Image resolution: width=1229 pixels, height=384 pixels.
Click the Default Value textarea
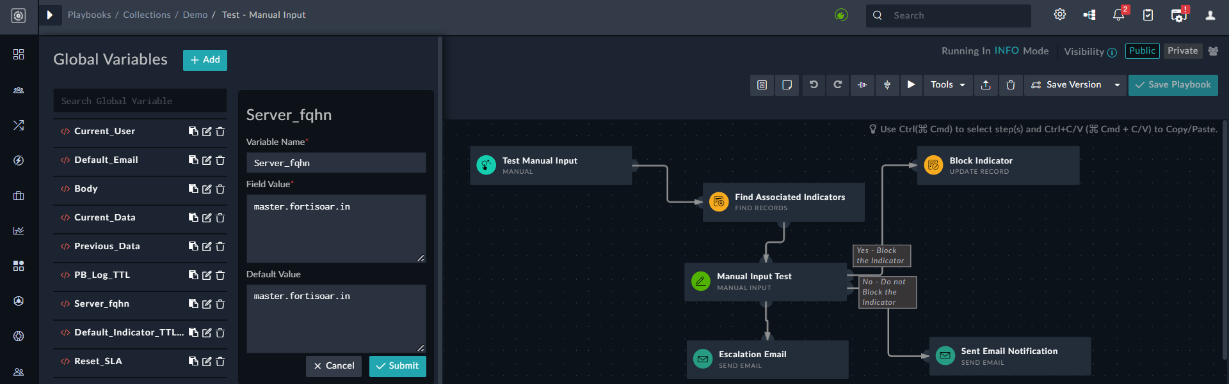coord(336,319)
